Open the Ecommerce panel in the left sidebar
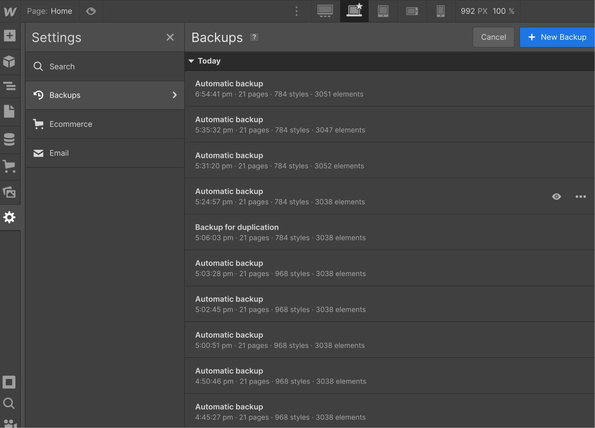The width and height of the screenshot is (595, 428). click(9, 166)
